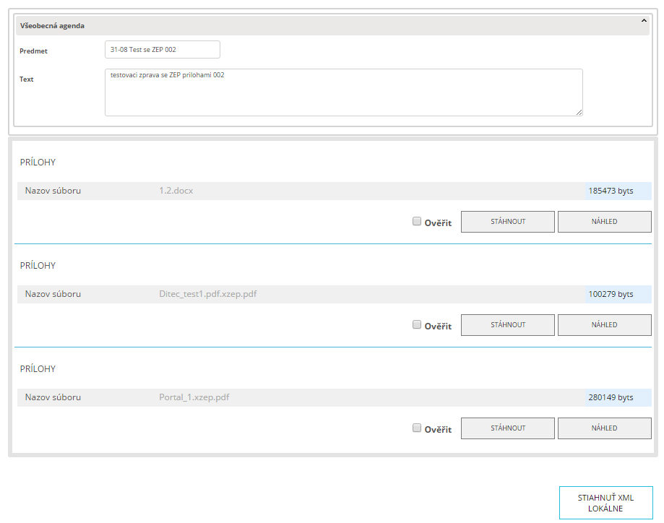Click the Predmet input field

click(x=162, y=50)
